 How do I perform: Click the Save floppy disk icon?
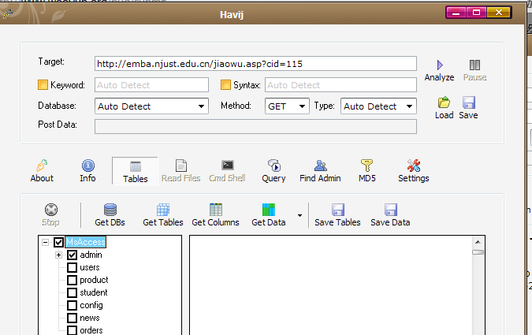468,102
